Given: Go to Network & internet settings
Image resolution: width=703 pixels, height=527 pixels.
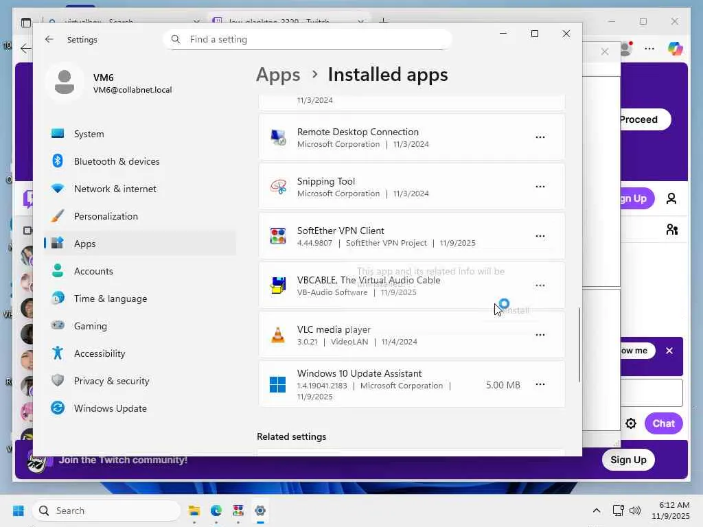Looking at the screenshot, I should tap(140, 189).
